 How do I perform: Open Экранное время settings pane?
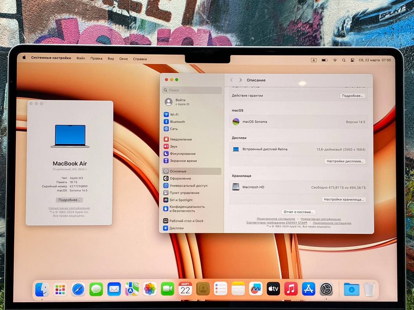pos(183,161)
